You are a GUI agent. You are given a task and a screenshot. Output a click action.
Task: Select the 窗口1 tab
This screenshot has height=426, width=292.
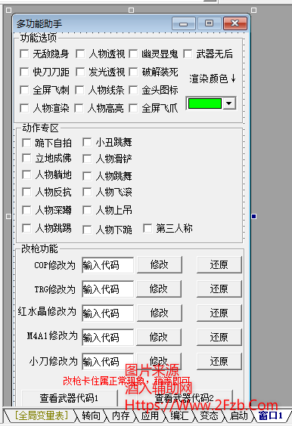coord(271,415)
